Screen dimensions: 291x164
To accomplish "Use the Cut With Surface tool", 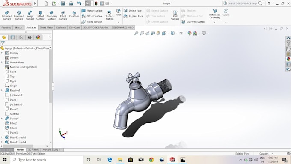I will 194,22.
